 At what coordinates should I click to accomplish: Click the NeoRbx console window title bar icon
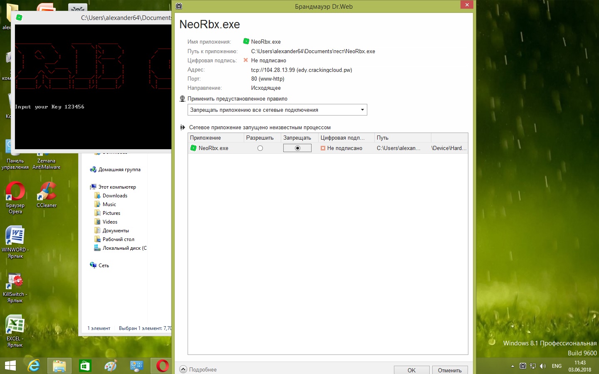point(19,17)
